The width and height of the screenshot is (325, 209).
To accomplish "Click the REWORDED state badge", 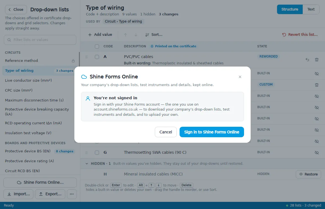I will [x=269, y=56].
